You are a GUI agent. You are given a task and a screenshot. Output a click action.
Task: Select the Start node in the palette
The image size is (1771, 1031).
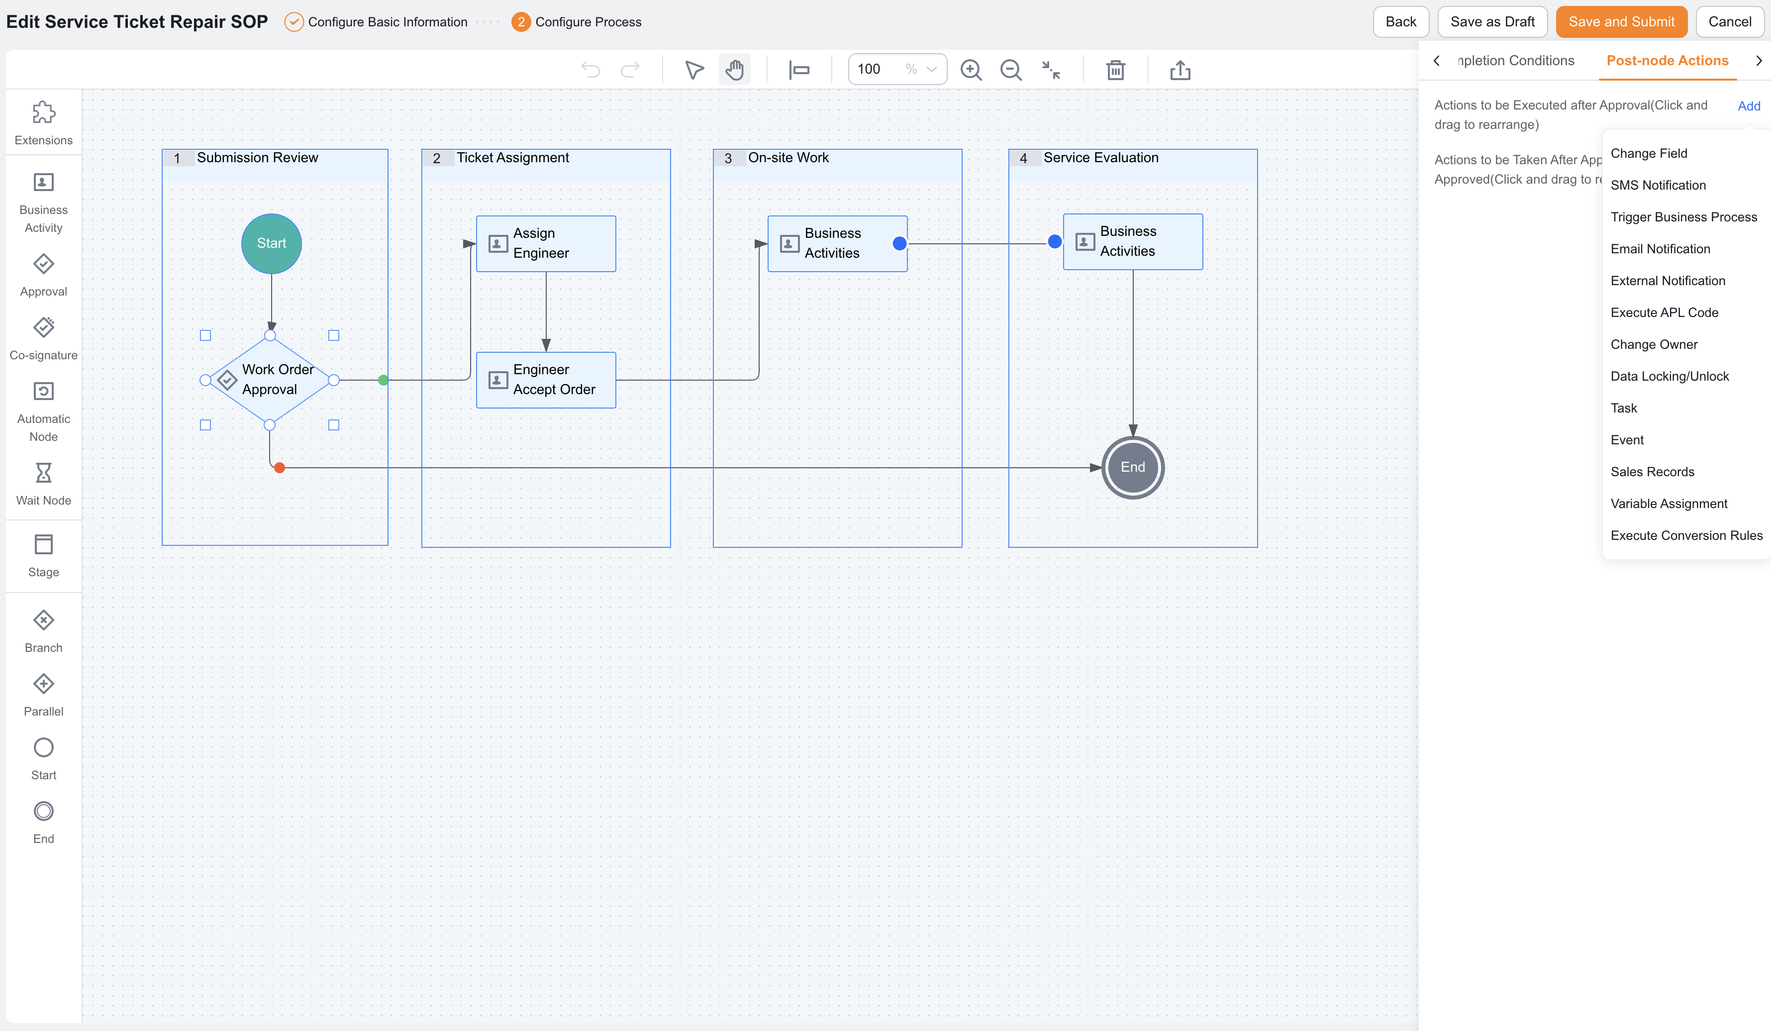(44, 748)
